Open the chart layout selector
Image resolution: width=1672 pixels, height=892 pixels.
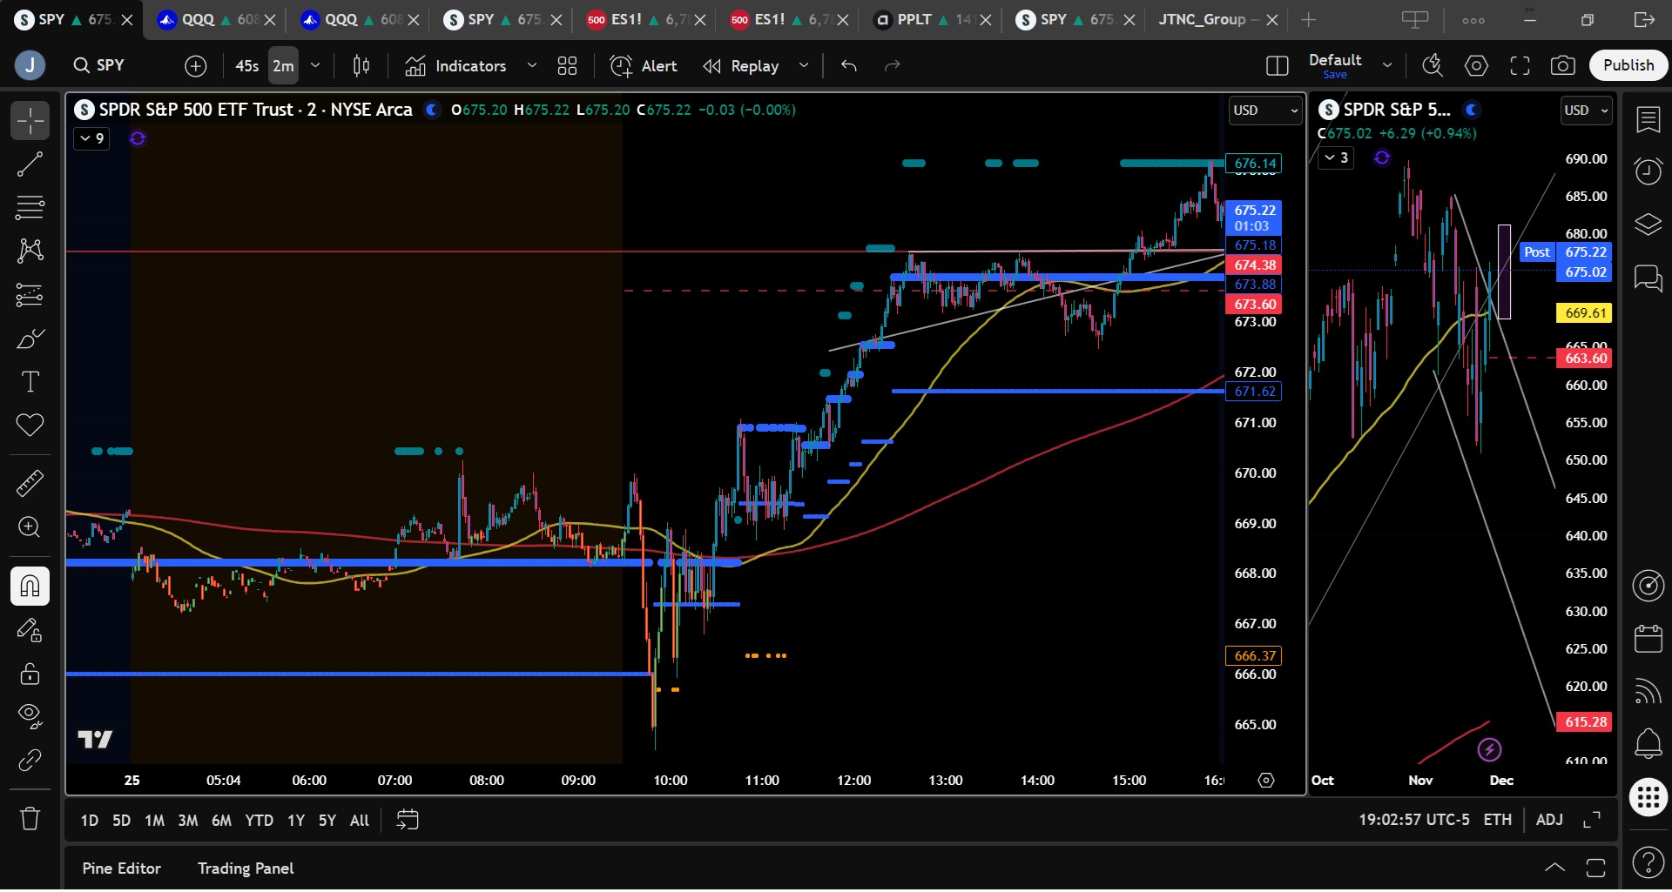(x=1278, y=65)
